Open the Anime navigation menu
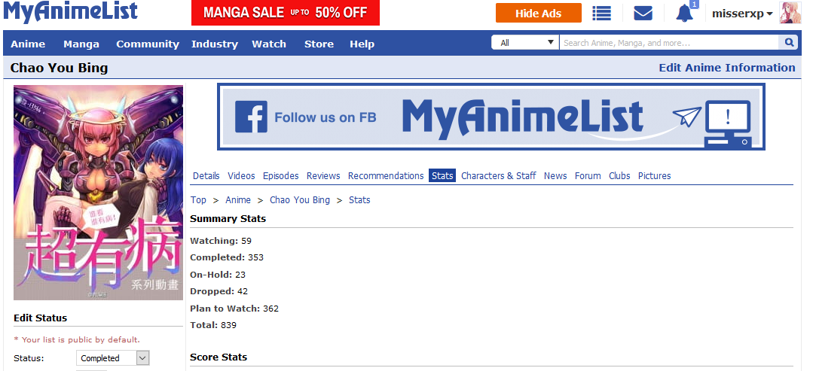The image size is (813, 371). [28, 44]
